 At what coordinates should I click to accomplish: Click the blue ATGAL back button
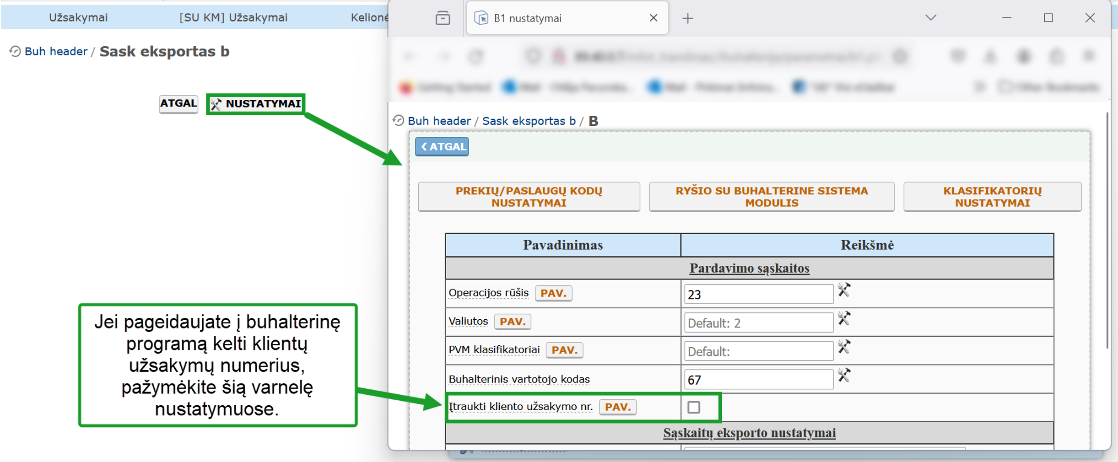(442, 146)
